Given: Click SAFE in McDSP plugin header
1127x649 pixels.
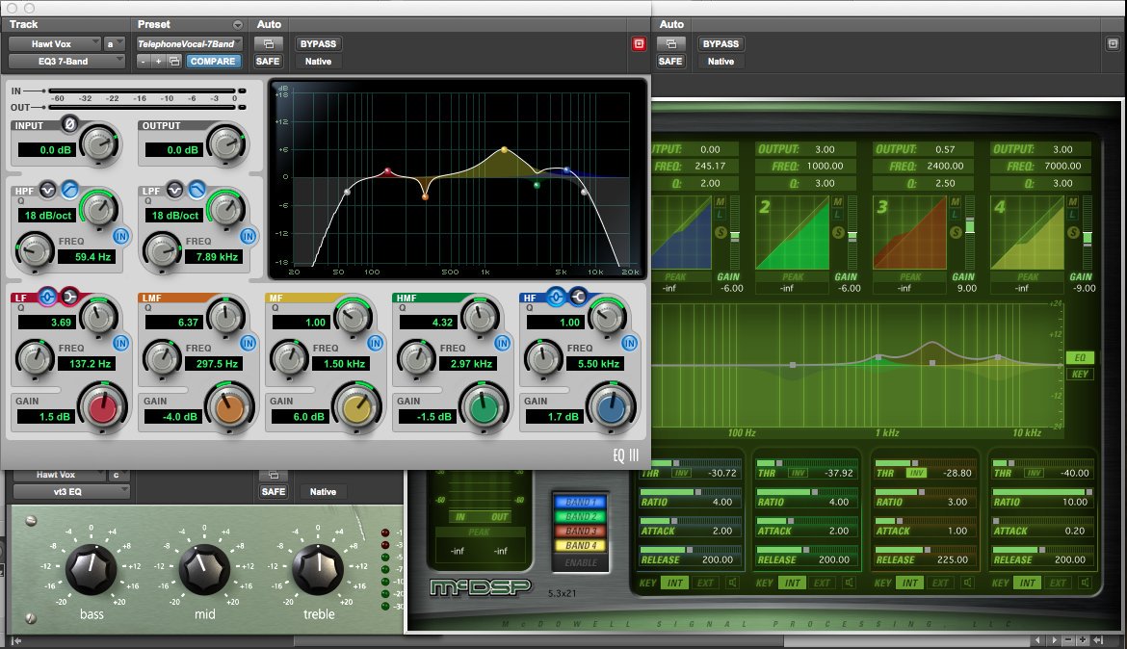Looking at the screenshot, I should (x=670, y=61).
